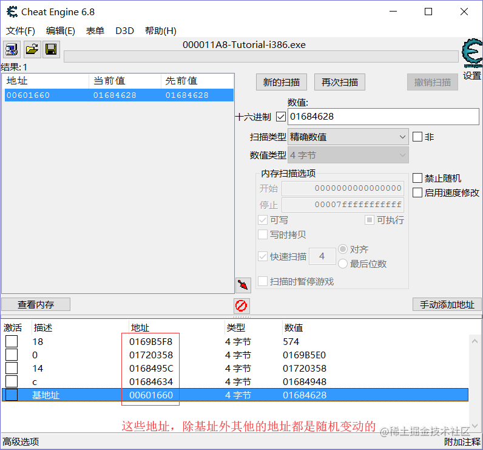Click the red arrow add-to-address-list icon
Viewport: 483px width, 450px height.
tap(243, 285)
